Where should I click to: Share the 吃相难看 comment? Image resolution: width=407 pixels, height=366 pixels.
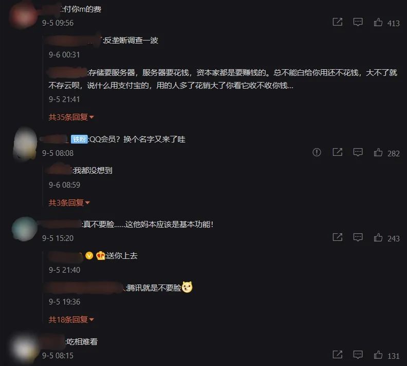point(338,355)
